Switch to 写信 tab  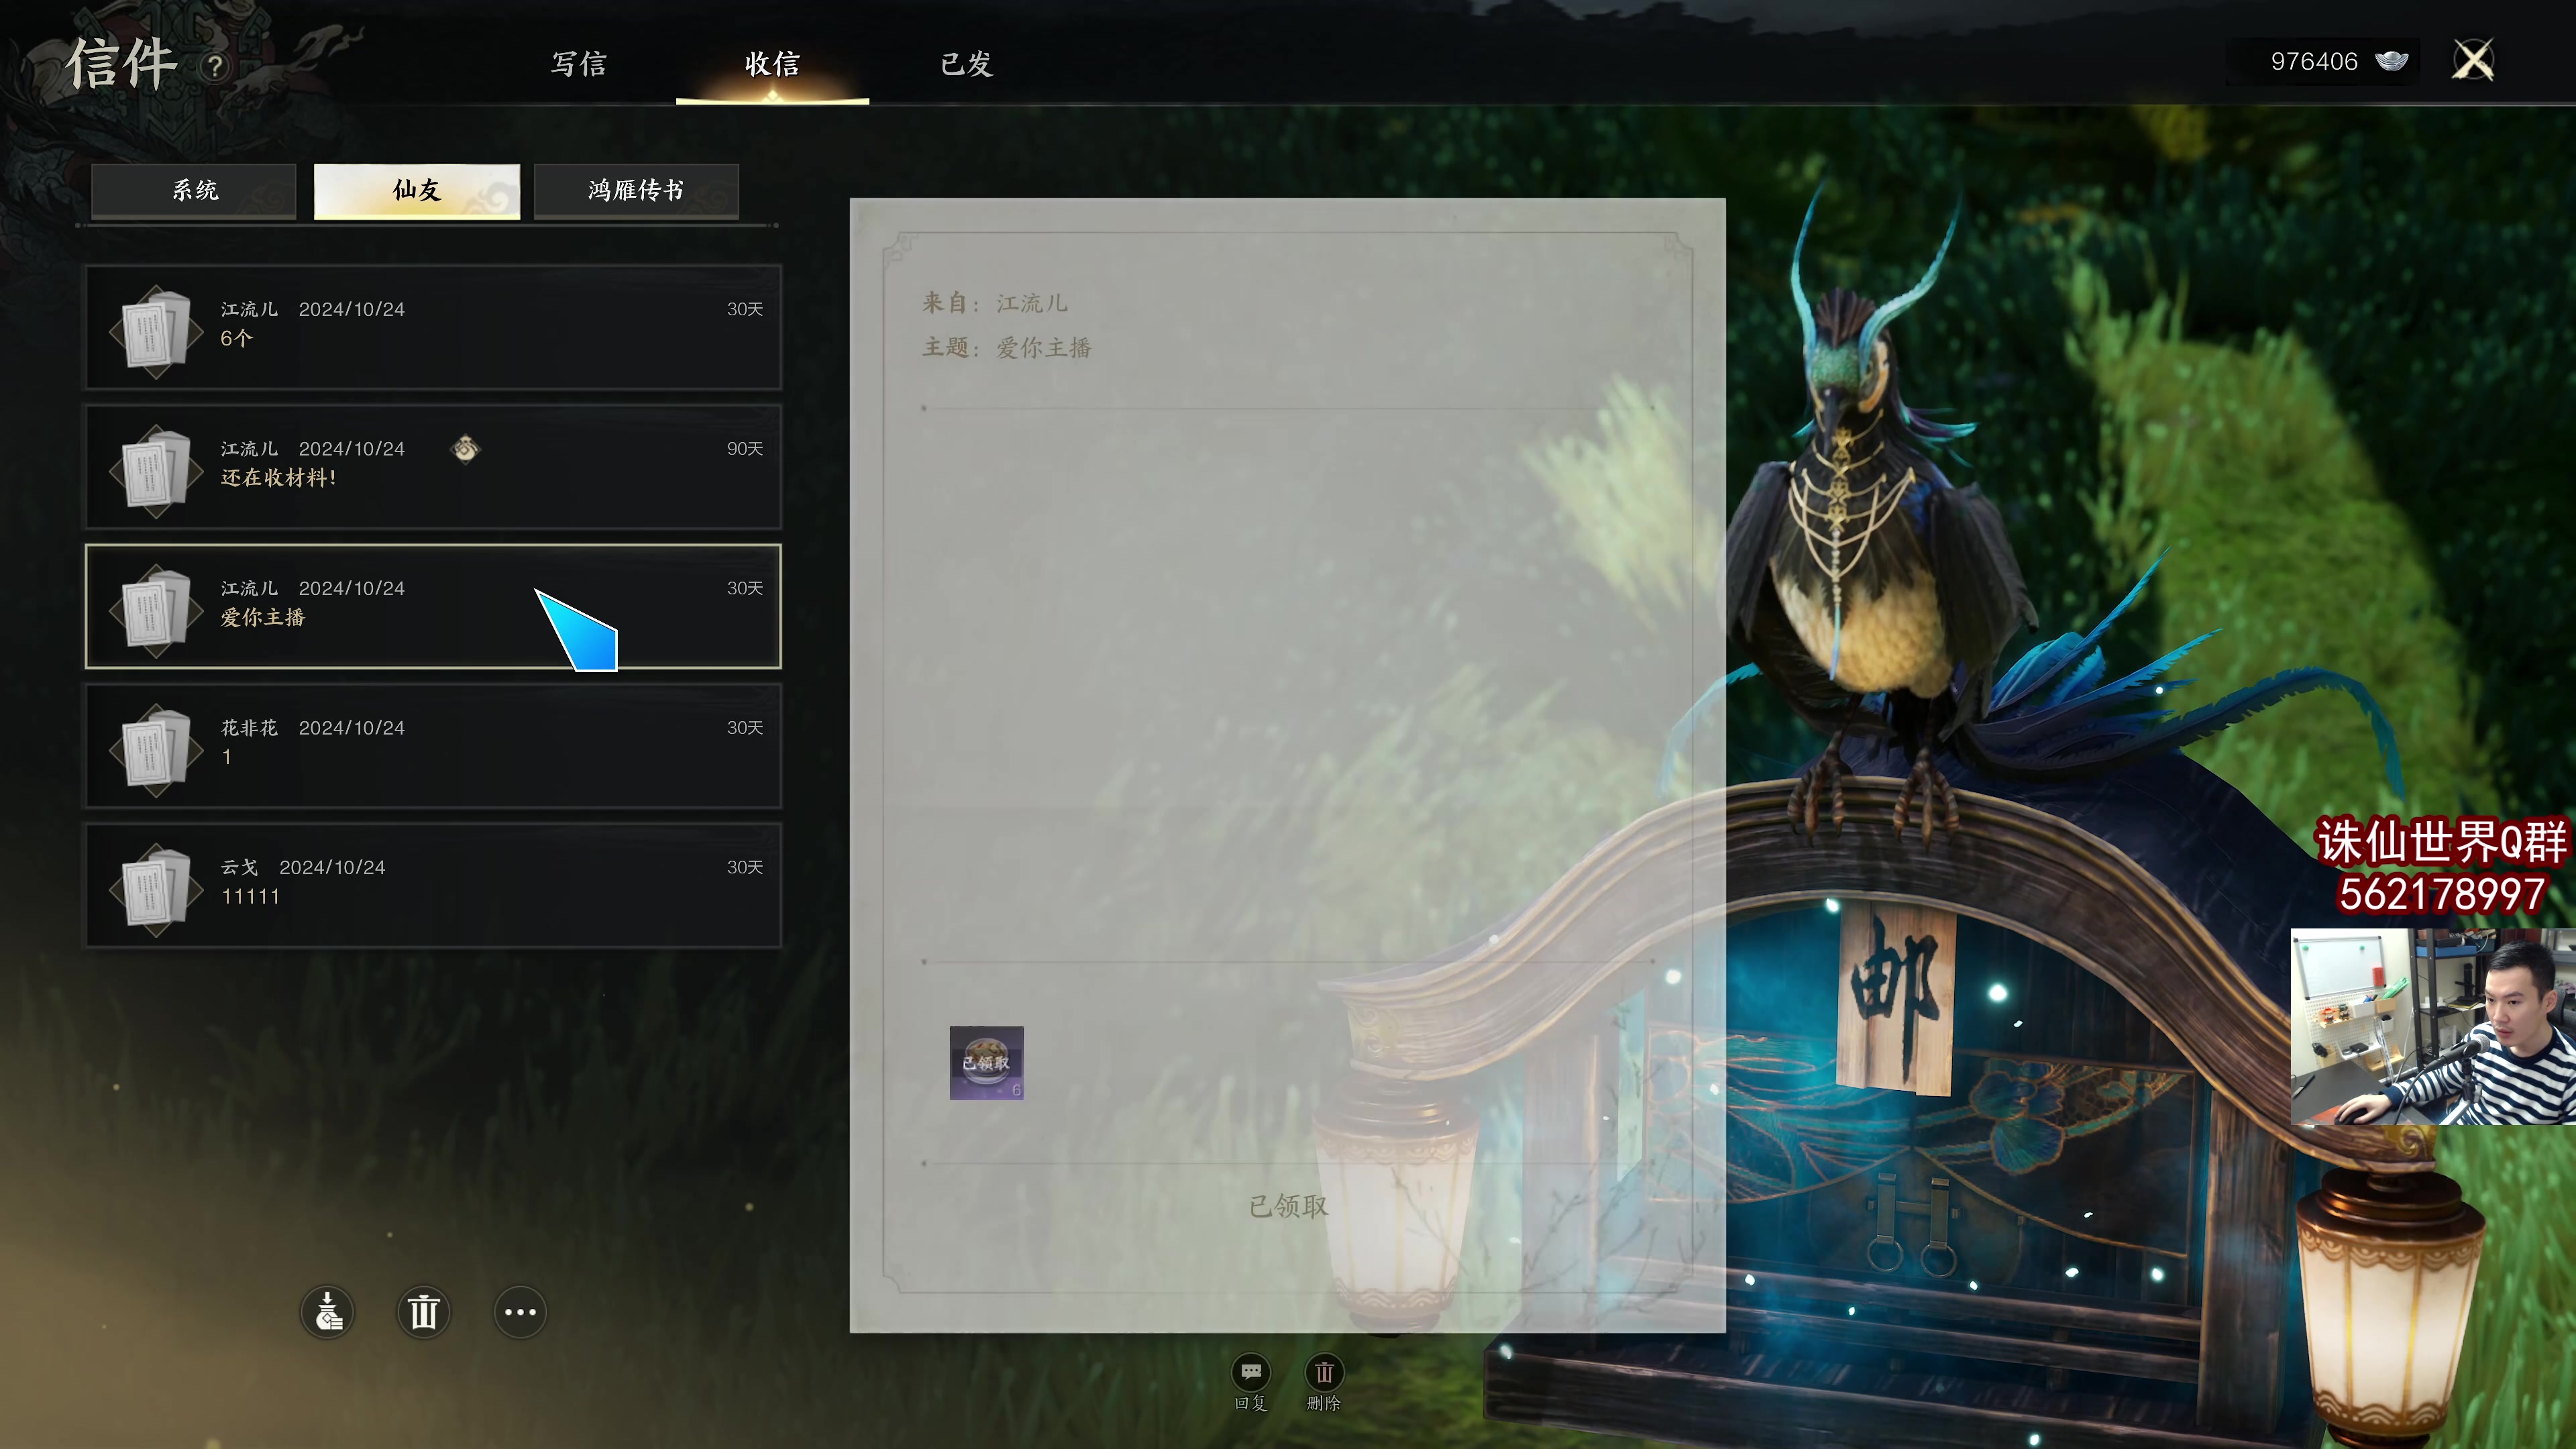[579, 64]
